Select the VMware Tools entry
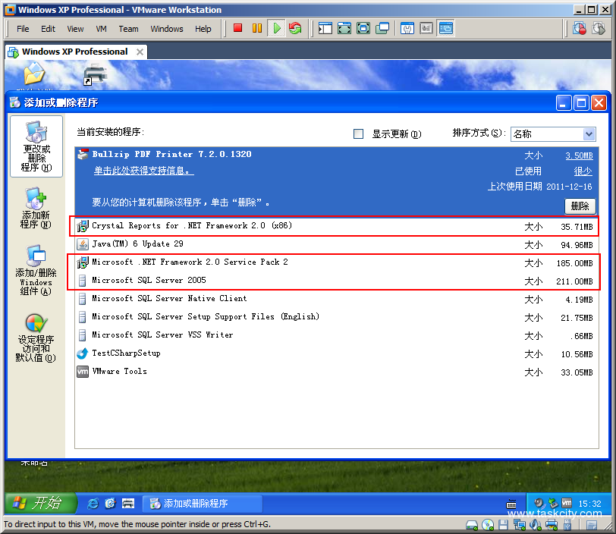616x534 pixels. tap(337, 372)
